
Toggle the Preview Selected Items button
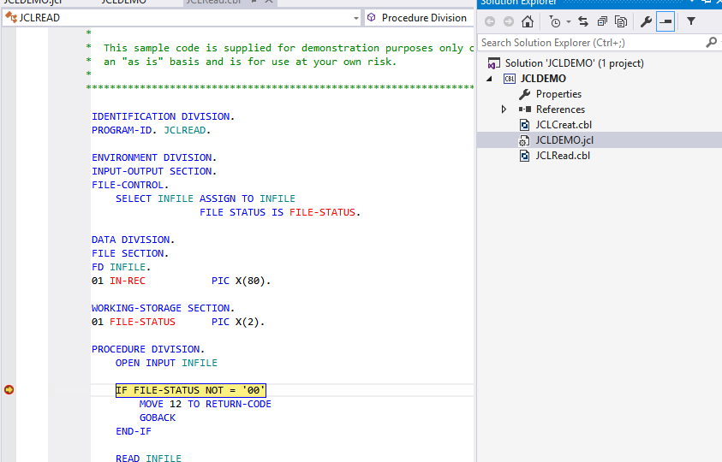tap(665, 21)
